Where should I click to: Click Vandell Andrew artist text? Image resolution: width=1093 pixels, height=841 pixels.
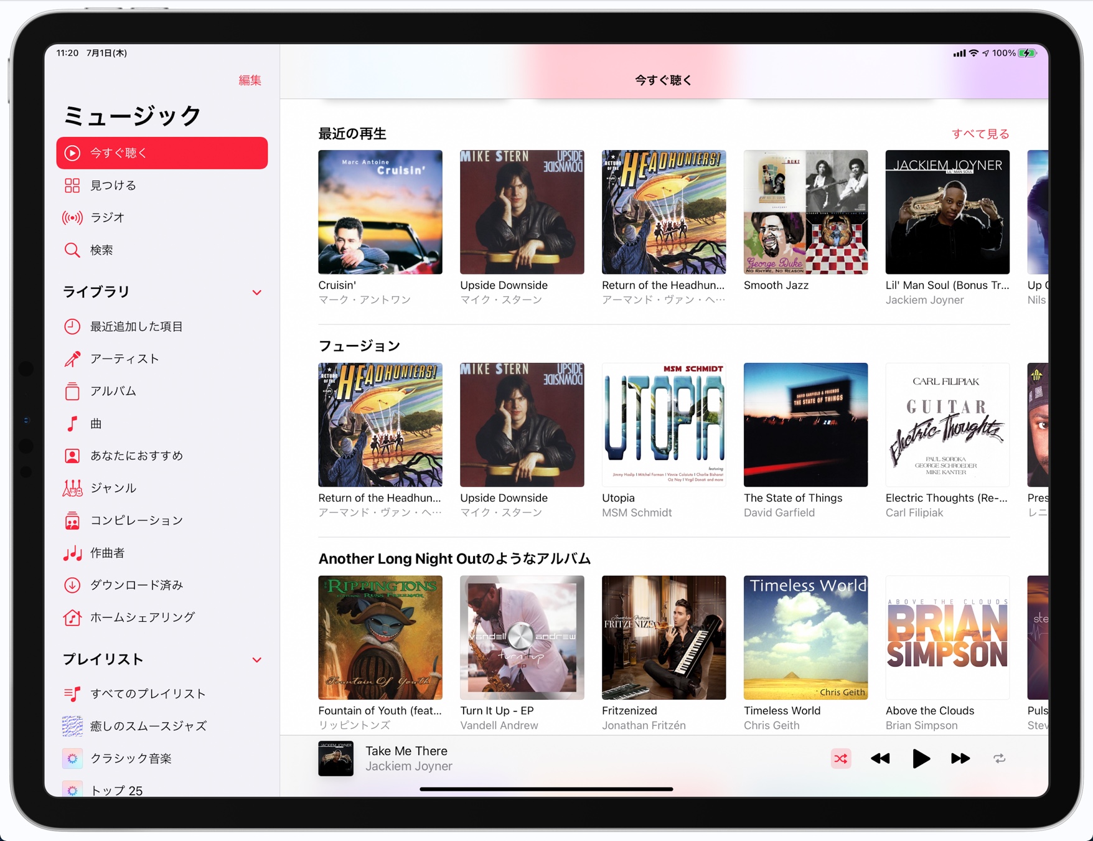click(x=499, y=726)
